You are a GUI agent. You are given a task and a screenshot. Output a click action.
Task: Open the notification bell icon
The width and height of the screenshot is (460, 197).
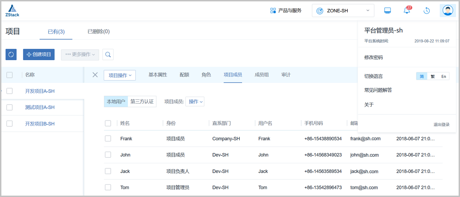[407, 11]
